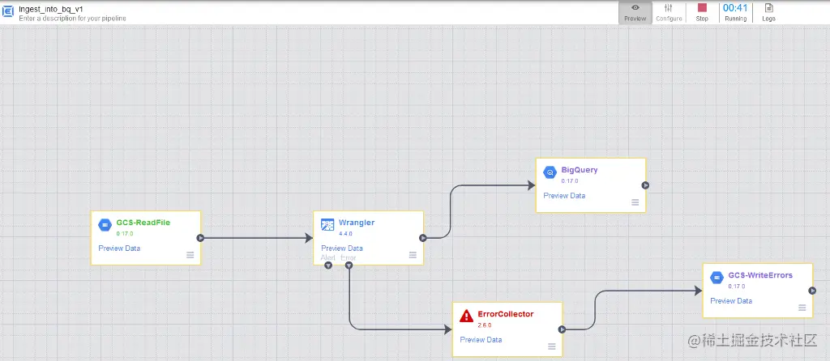Click the pipeline logo icon beside Ingest_into_bq_v1
Image resolution: width=830 pixels, height=361 pixels.
click(8, 11)
